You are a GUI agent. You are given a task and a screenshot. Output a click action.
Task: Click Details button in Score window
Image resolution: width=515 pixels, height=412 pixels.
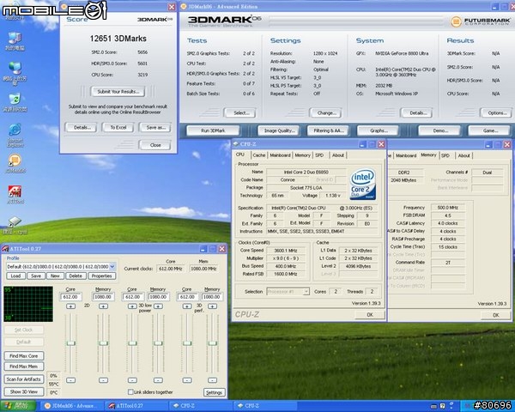click(81, 128)
